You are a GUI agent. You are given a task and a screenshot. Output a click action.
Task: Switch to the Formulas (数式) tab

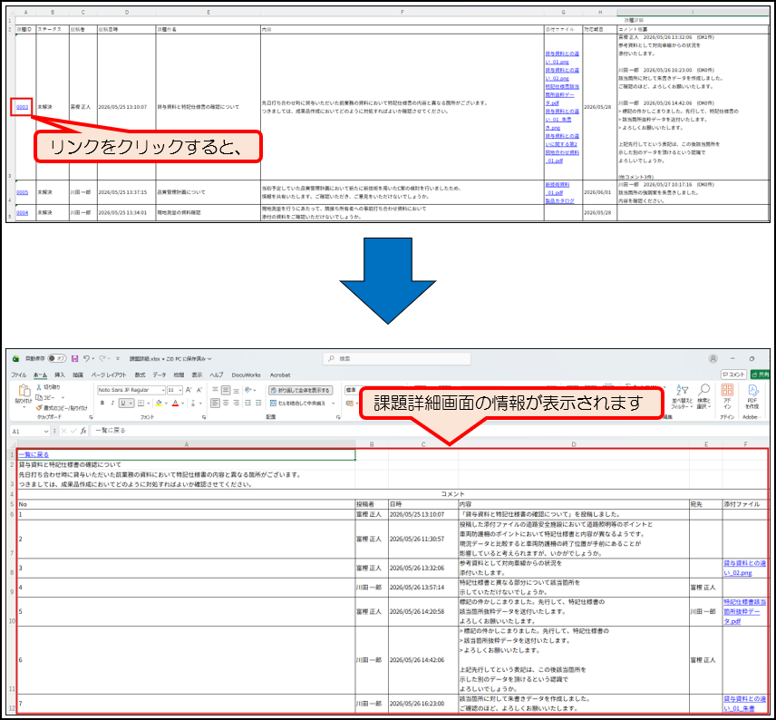(x=140, y=375)
